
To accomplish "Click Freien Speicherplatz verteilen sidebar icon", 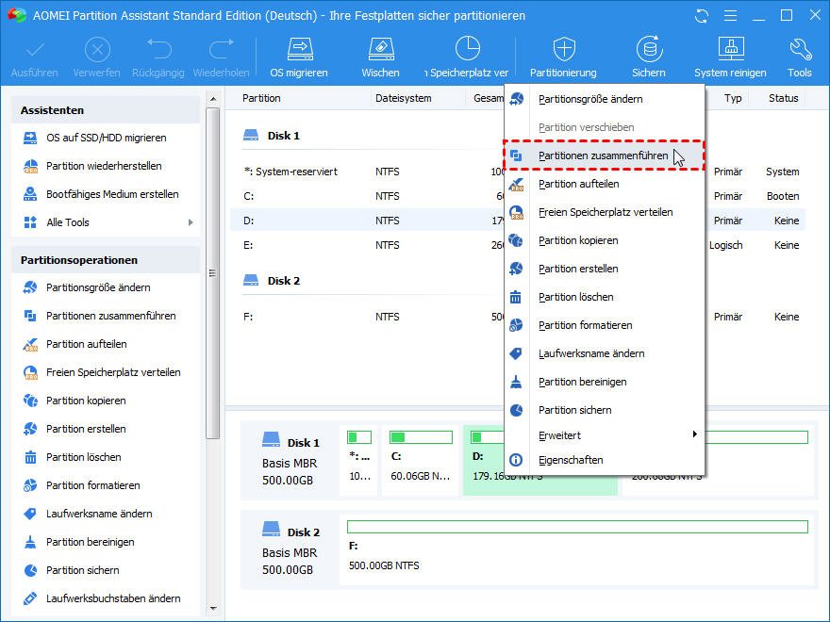I will pos(30,372).
